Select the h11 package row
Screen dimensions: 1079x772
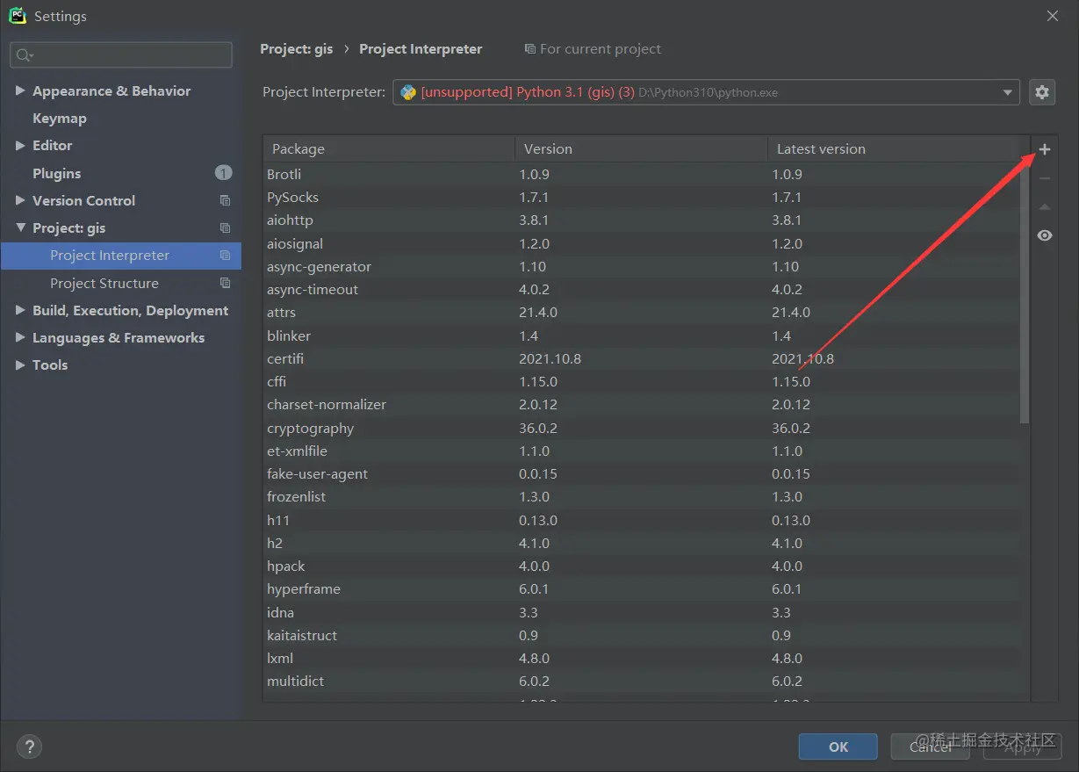pyautogui.click(x=641, y=520)
